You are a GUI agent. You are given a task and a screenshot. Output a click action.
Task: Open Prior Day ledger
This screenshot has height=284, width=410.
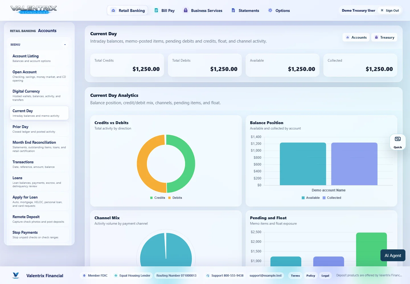pos(39,129)
